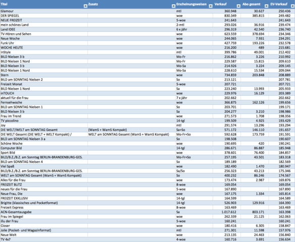Select the Glamour title cell
This screenshot has height=242, width=295.
44,11
